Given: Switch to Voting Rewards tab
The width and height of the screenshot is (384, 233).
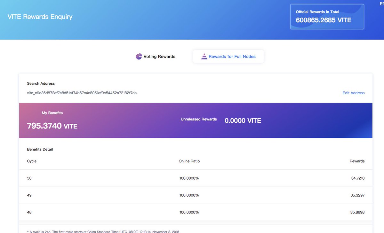Looking at the screenshot, I should click(156, 57).
